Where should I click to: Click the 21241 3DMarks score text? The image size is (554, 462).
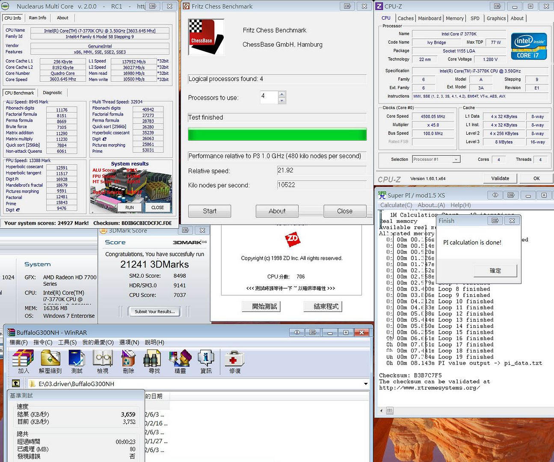click(x=154, y=264)
